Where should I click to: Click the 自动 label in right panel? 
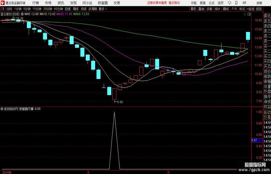tap(267, 112)
